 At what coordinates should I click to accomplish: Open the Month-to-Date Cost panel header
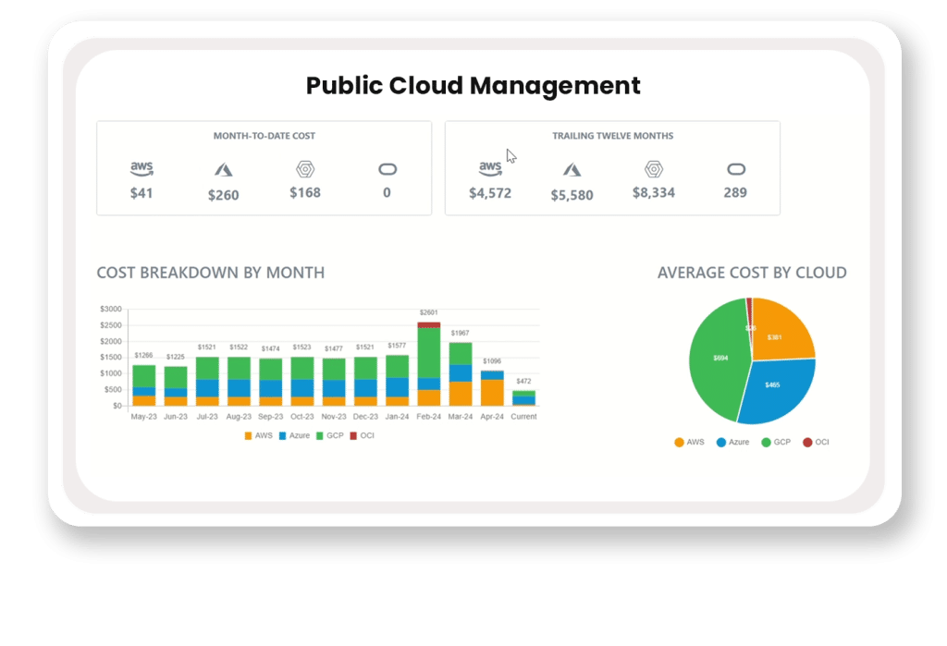pyautogui.click(x=264, y=135)
